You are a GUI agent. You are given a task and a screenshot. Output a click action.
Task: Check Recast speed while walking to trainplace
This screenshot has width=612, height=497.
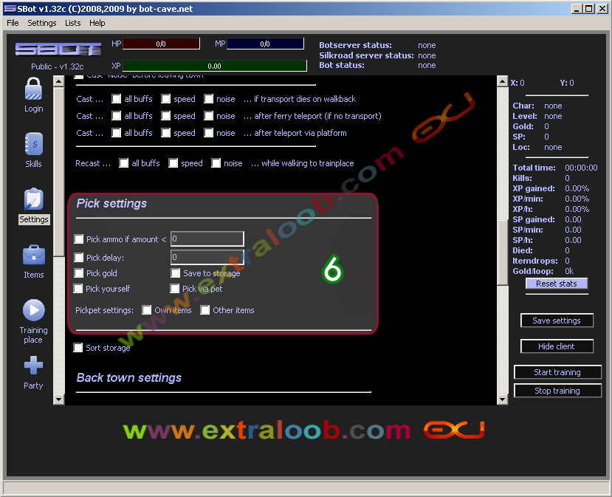click(173, 162)
